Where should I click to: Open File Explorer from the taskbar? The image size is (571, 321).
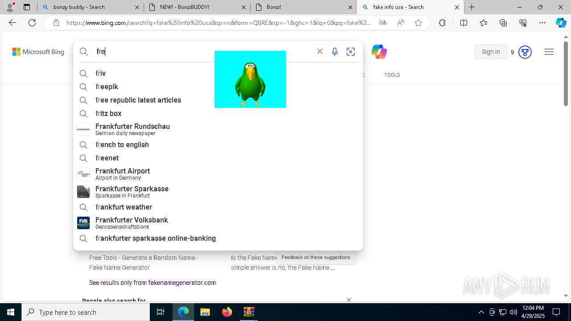pyautogui.click(x=205, y=312)
